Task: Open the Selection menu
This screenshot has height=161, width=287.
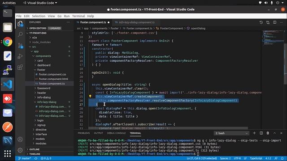Action: [x=39, y=16]
